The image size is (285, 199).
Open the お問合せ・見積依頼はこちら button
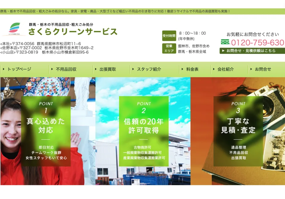tap(252, 51)
